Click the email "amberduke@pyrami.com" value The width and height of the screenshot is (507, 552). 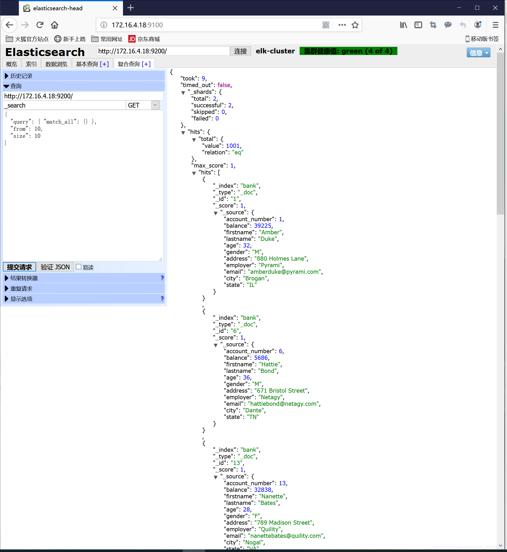click(x=284, y=272)
